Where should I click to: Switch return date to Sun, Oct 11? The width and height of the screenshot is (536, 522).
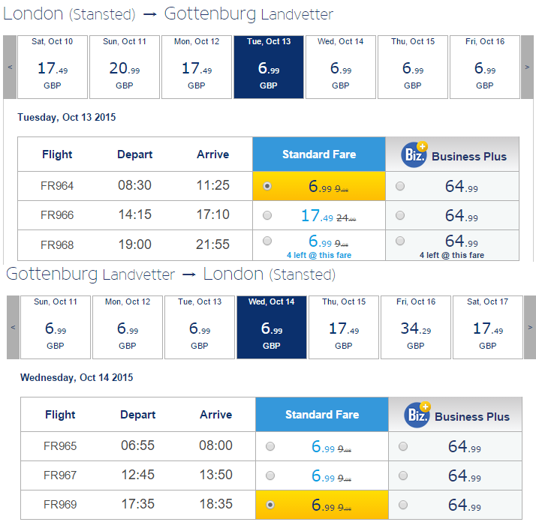[x=56, y=327]
